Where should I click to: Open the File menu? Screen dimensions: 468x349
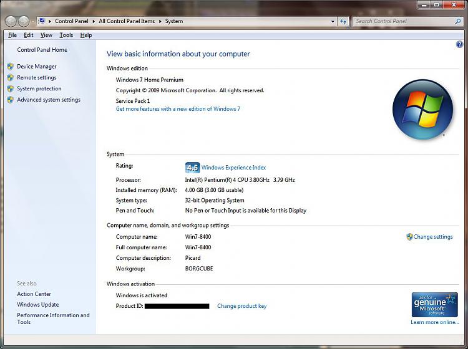point(12,35)
